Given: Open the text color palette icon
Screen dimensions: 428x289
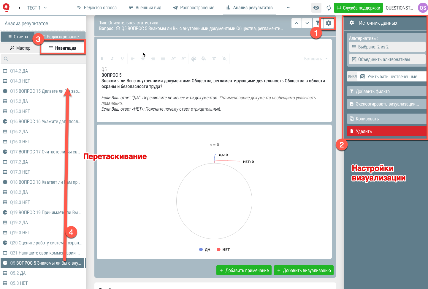Looking at the screenshot, I should (194, 59).
